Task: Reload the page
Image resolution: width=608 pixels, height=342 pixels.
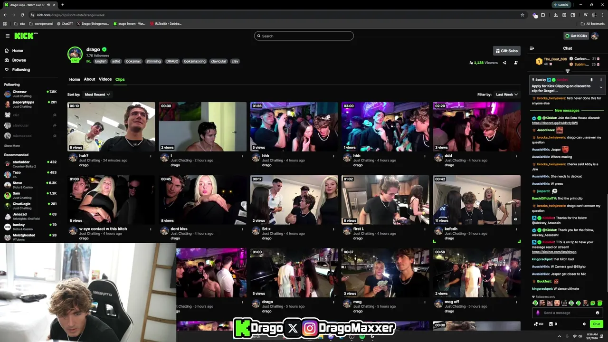Action: pyautogui.click(x=22, y=15)
